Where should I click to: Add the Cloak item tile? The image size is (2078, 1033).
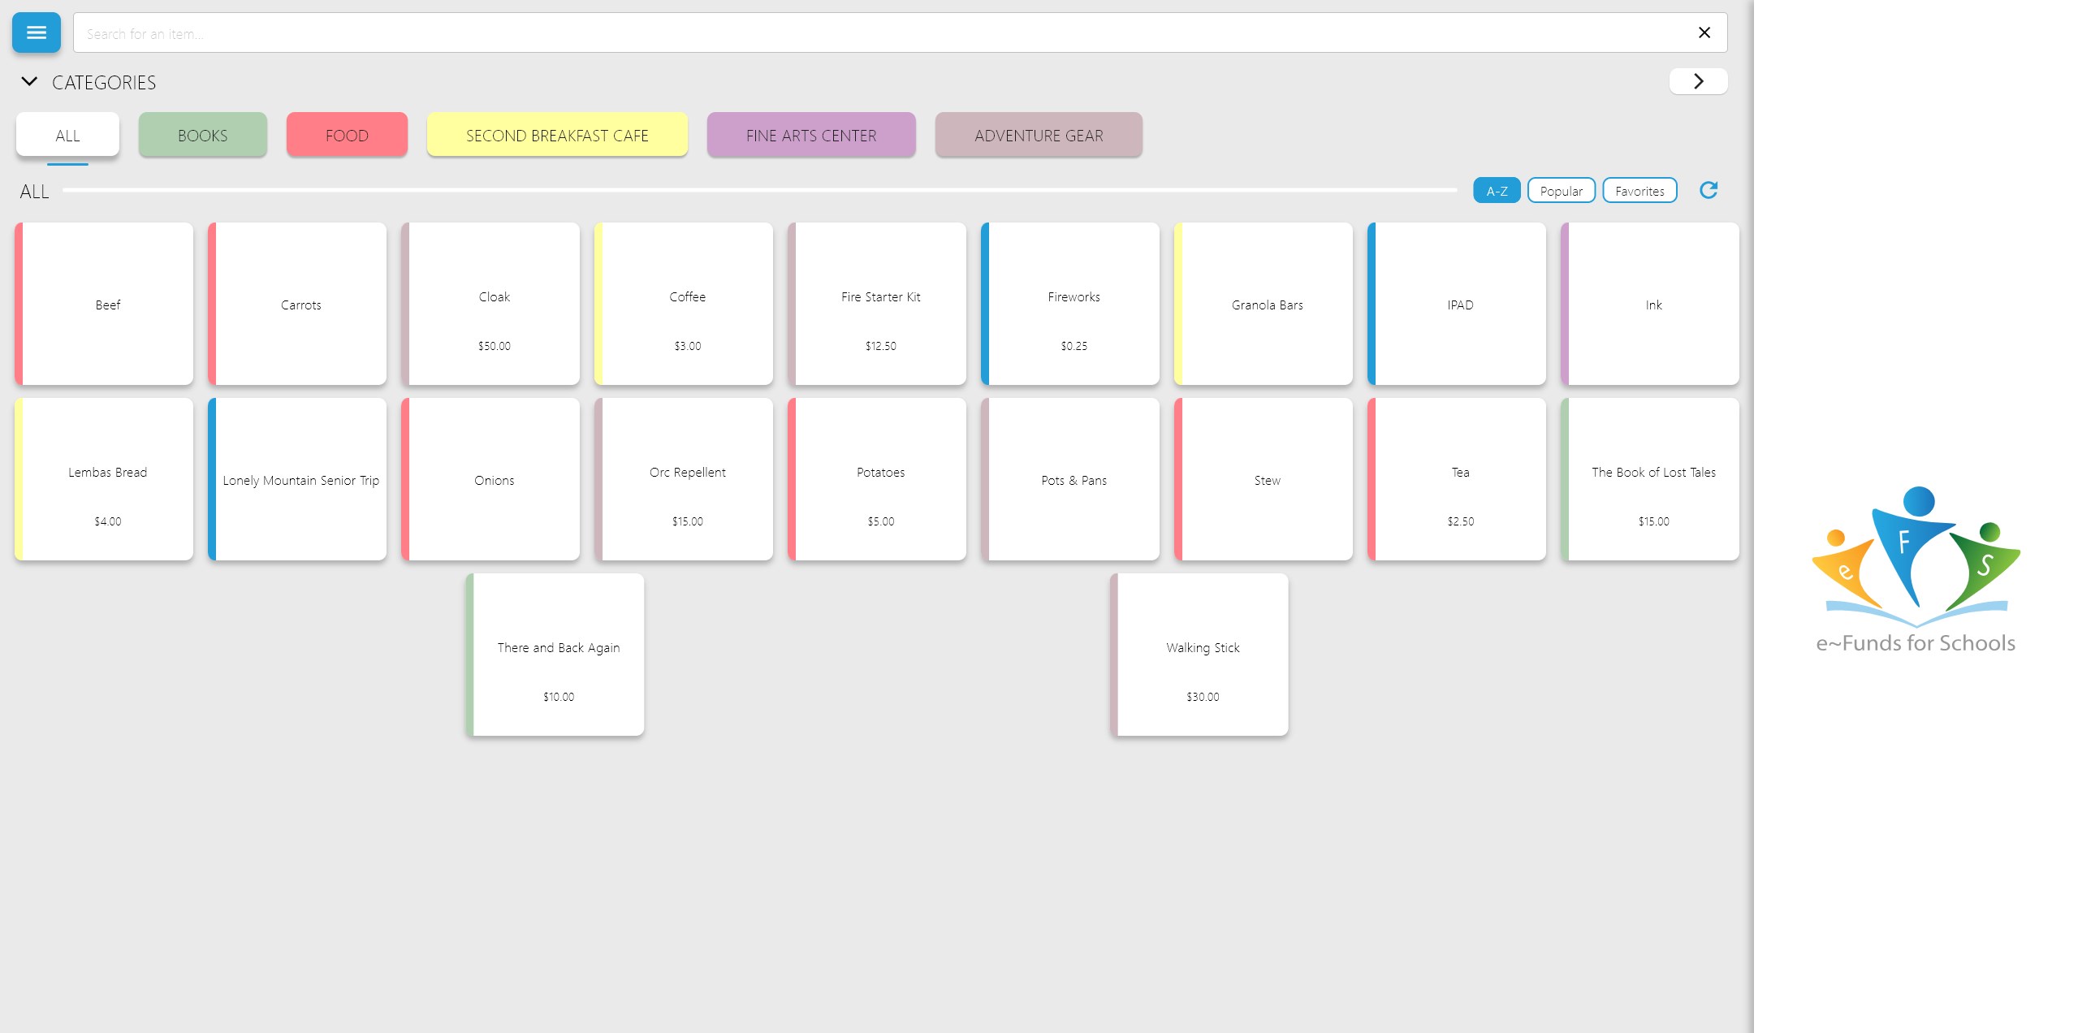tap(494, 305)
